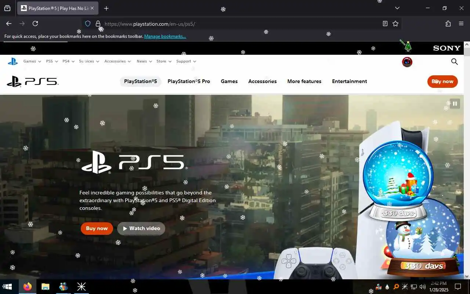Expand the Support dropdown menu
This screenshot has height=294, width=470.
point(186,61)
